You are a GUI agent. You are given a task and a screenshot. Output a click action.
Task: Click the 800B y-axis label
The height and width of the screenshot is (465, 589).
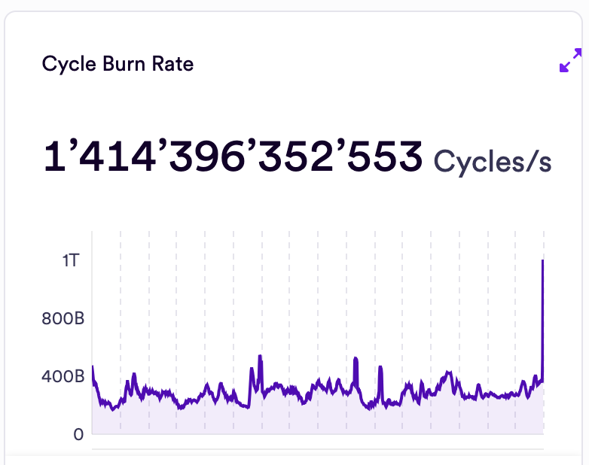[x=63, y=319]
